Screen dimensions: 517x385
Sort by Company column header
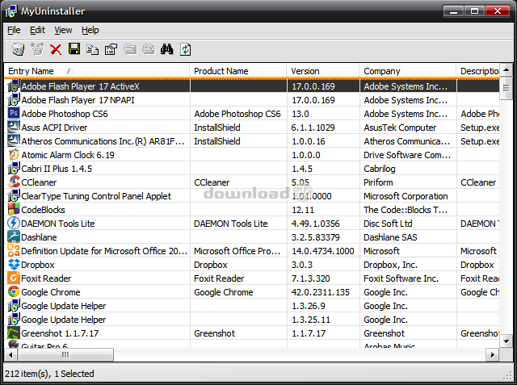click(x=407, y=71)
